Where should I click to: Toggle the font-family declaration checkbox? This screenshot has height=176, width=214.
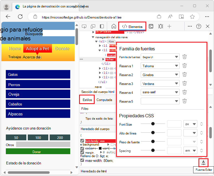point(82,141)
